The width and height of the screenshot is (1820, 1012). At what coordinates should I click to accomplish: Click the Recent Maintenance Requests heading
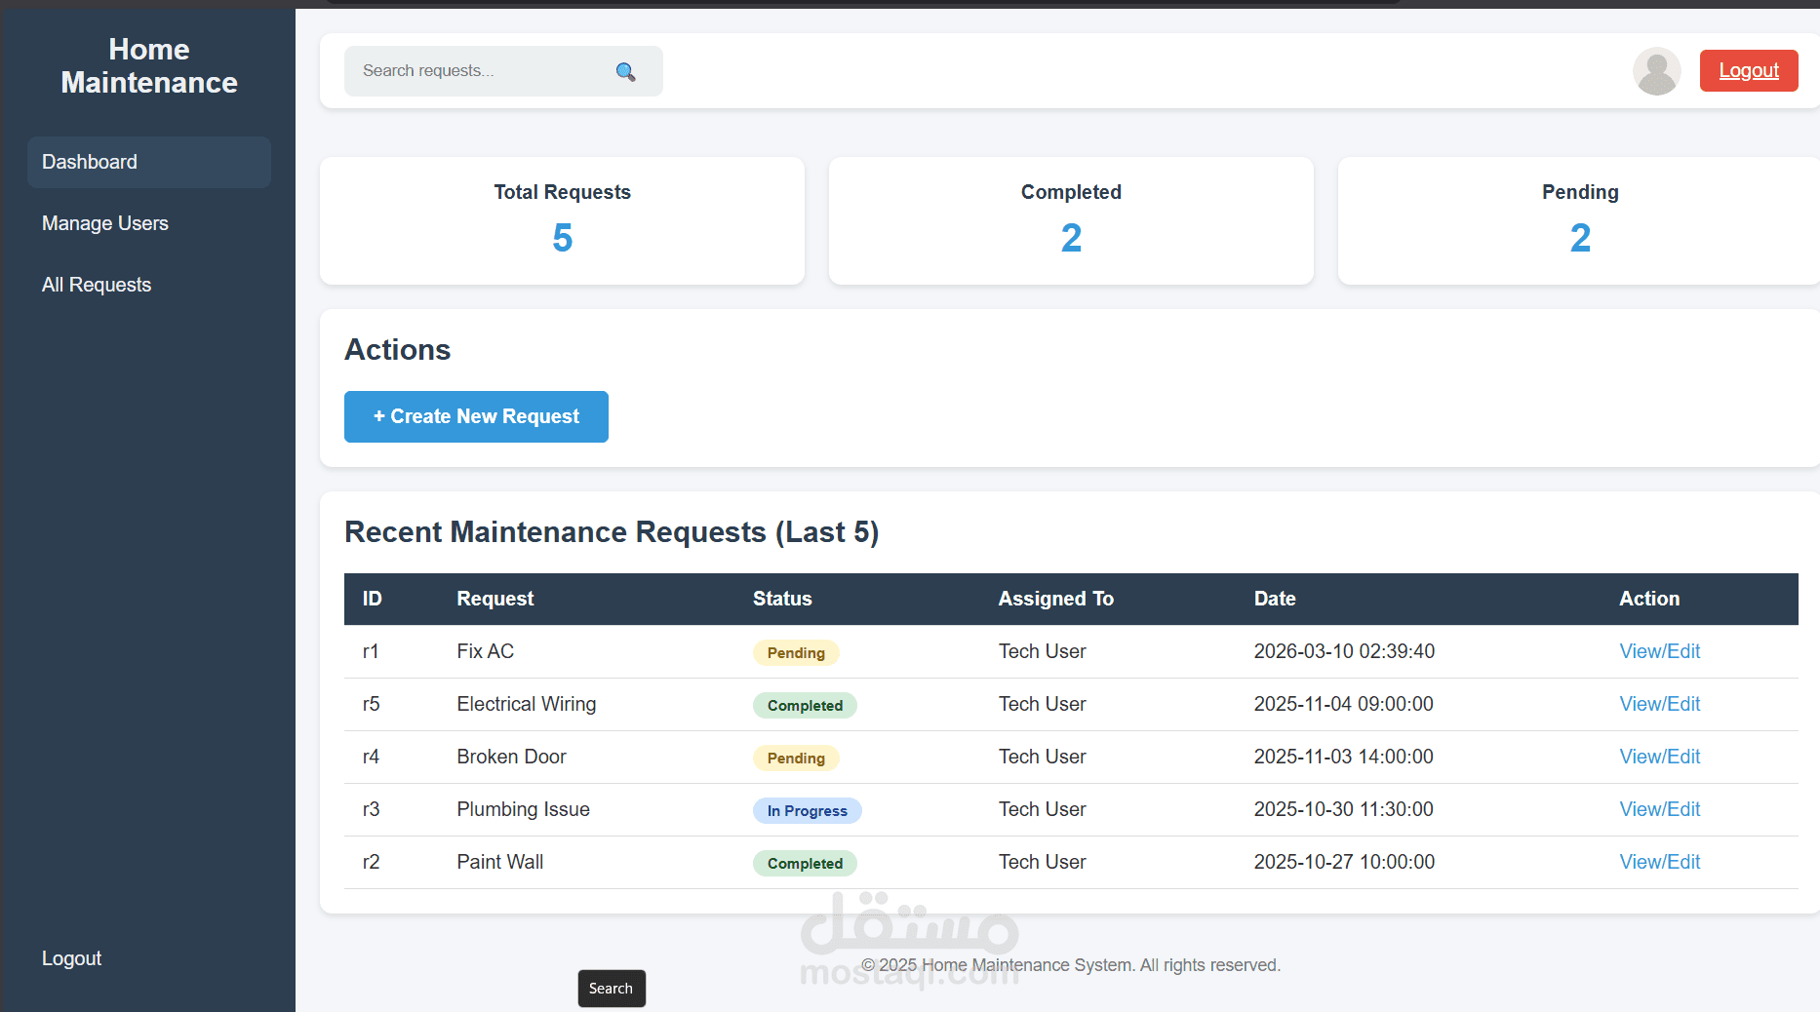(x=612, y=532)
